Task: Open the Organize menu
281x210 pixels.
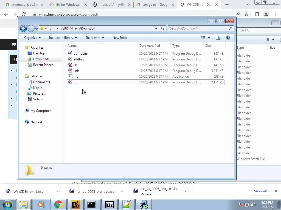Action: point(32,38)
